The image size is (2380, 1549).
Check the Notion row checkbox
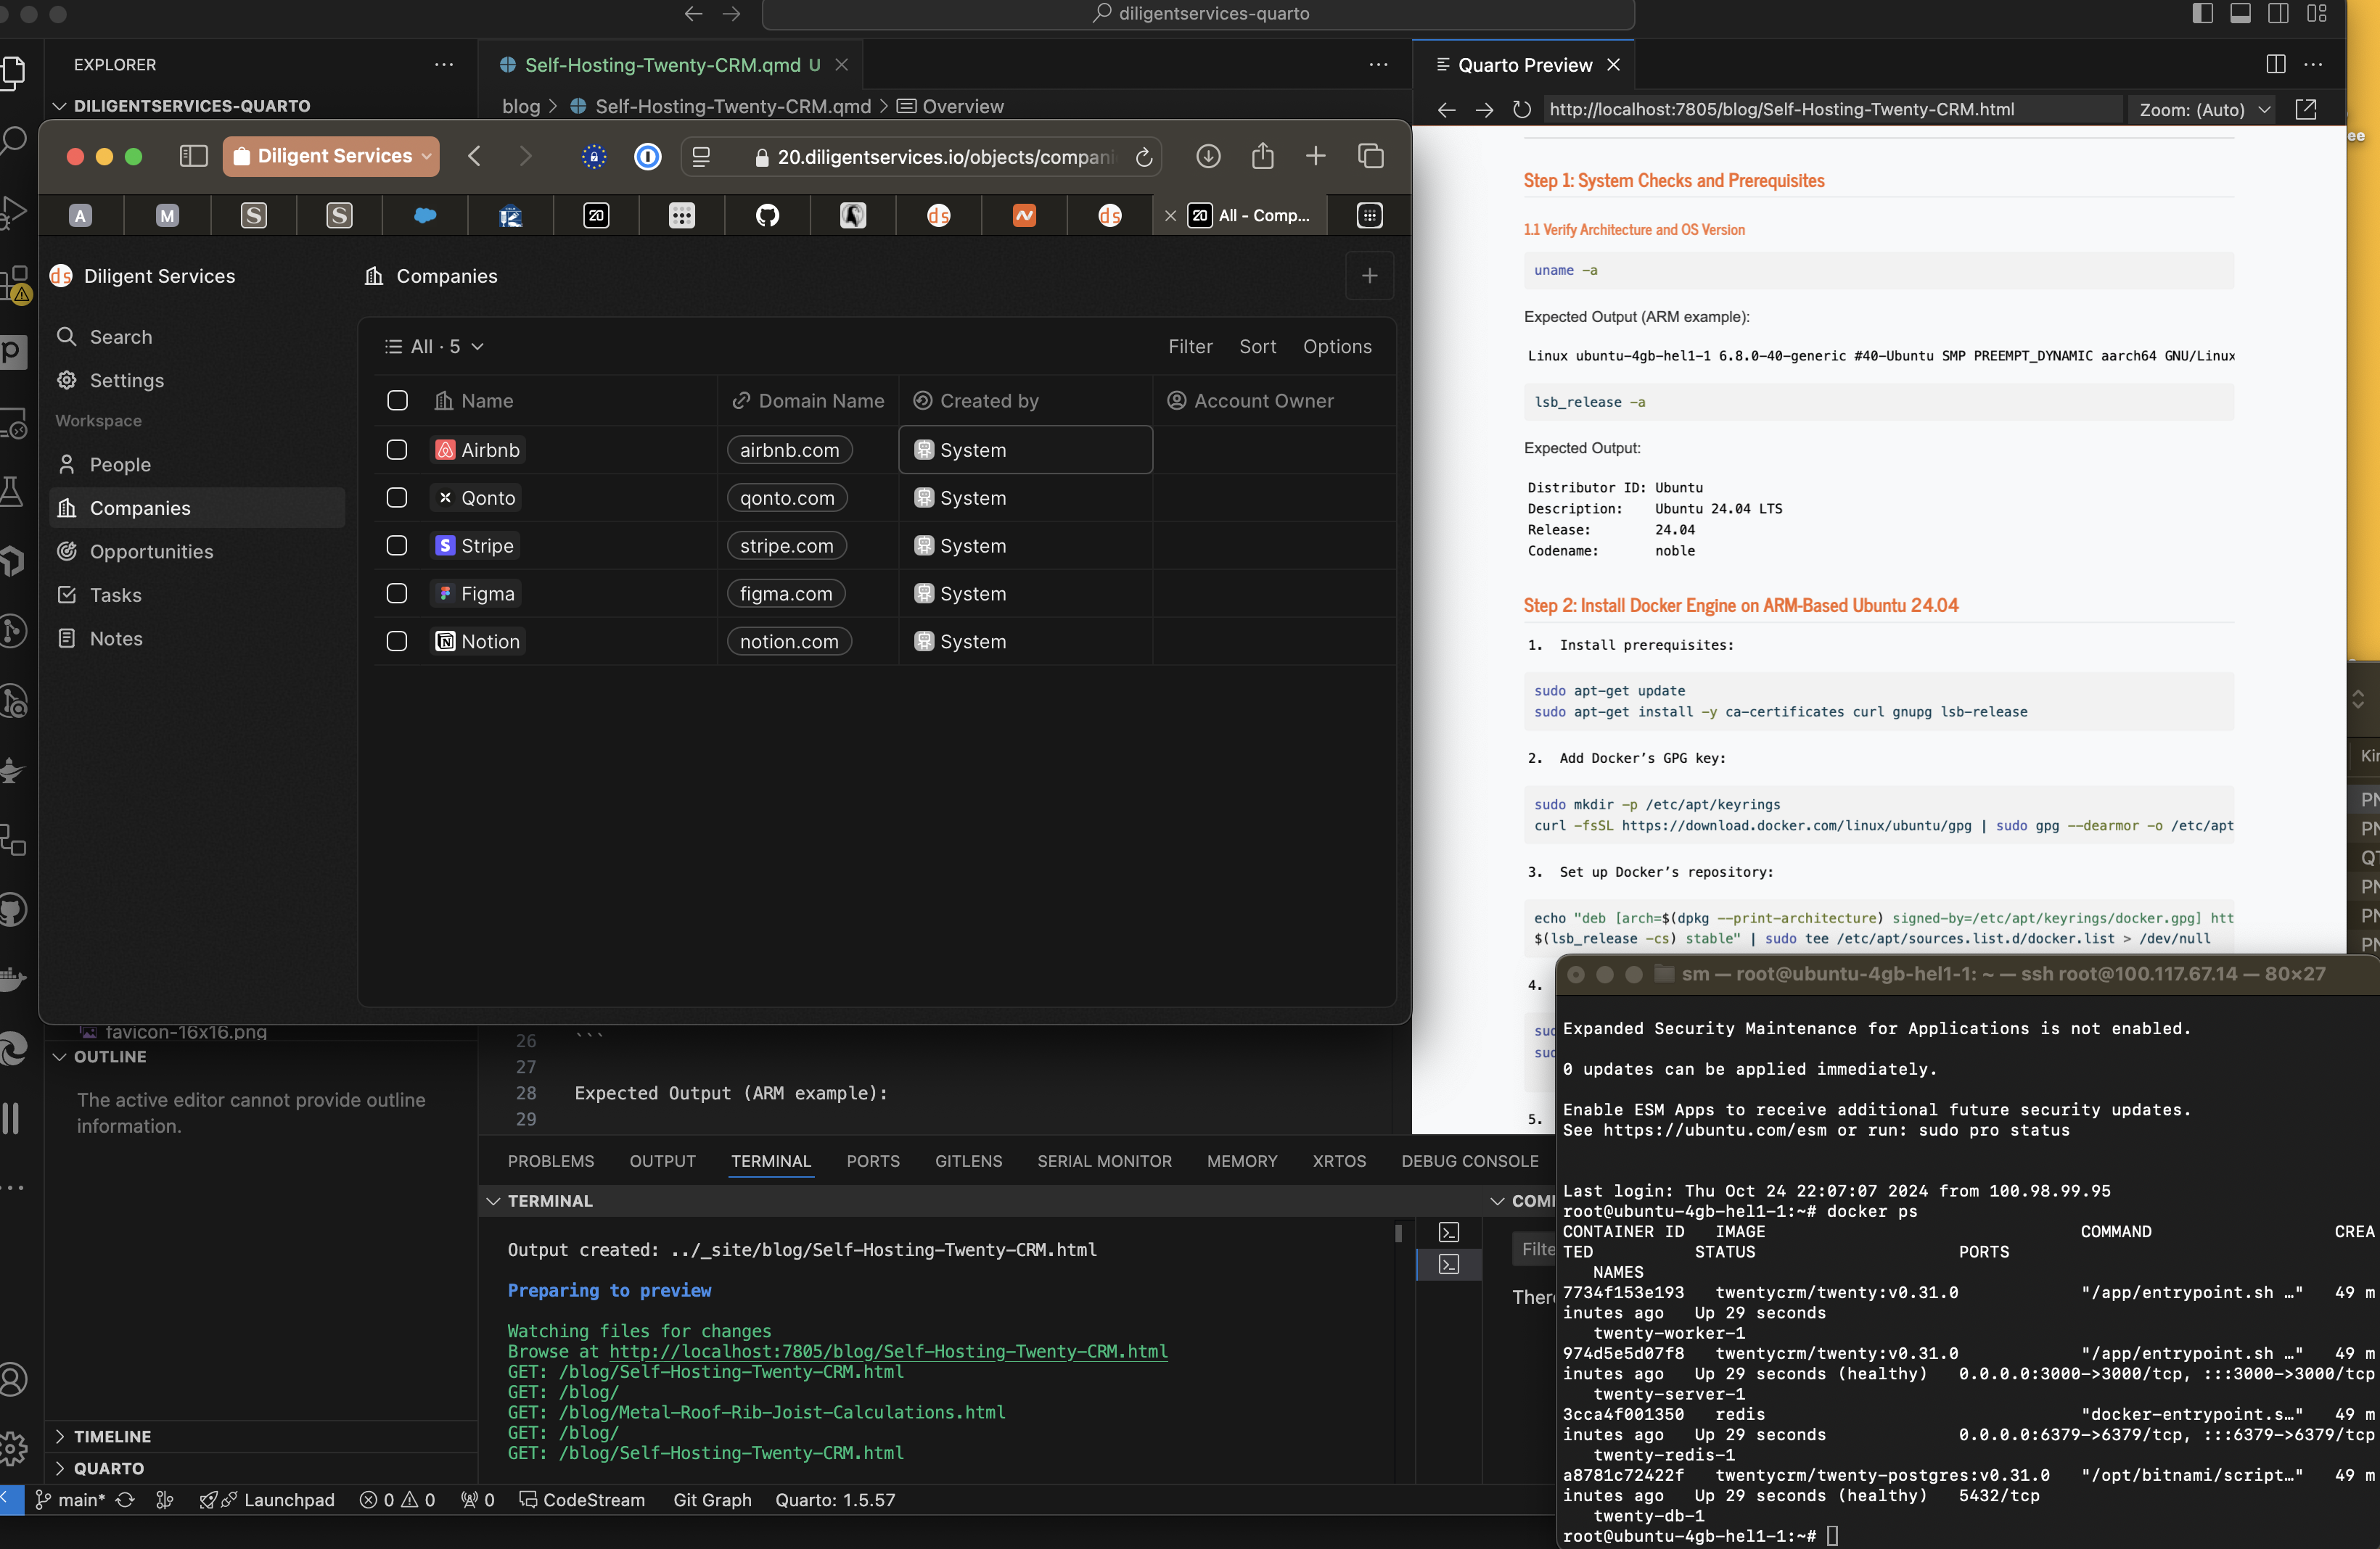397,642
